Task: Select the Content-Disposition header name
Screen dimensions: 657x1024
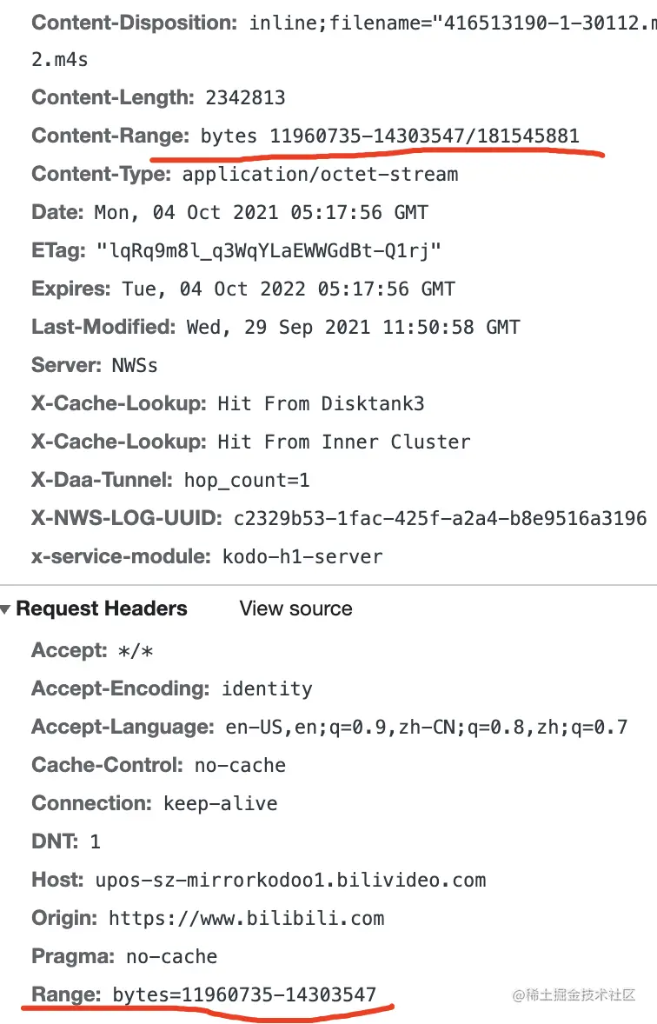Action: (135, 23)
